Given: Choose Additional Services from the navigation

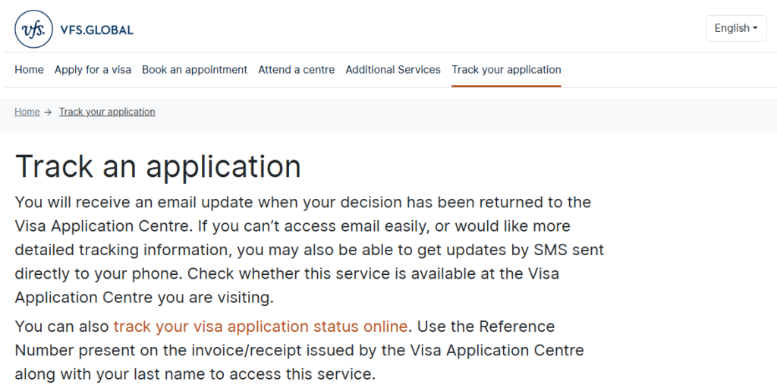Looking at the screenshot, I should (393, 70).
